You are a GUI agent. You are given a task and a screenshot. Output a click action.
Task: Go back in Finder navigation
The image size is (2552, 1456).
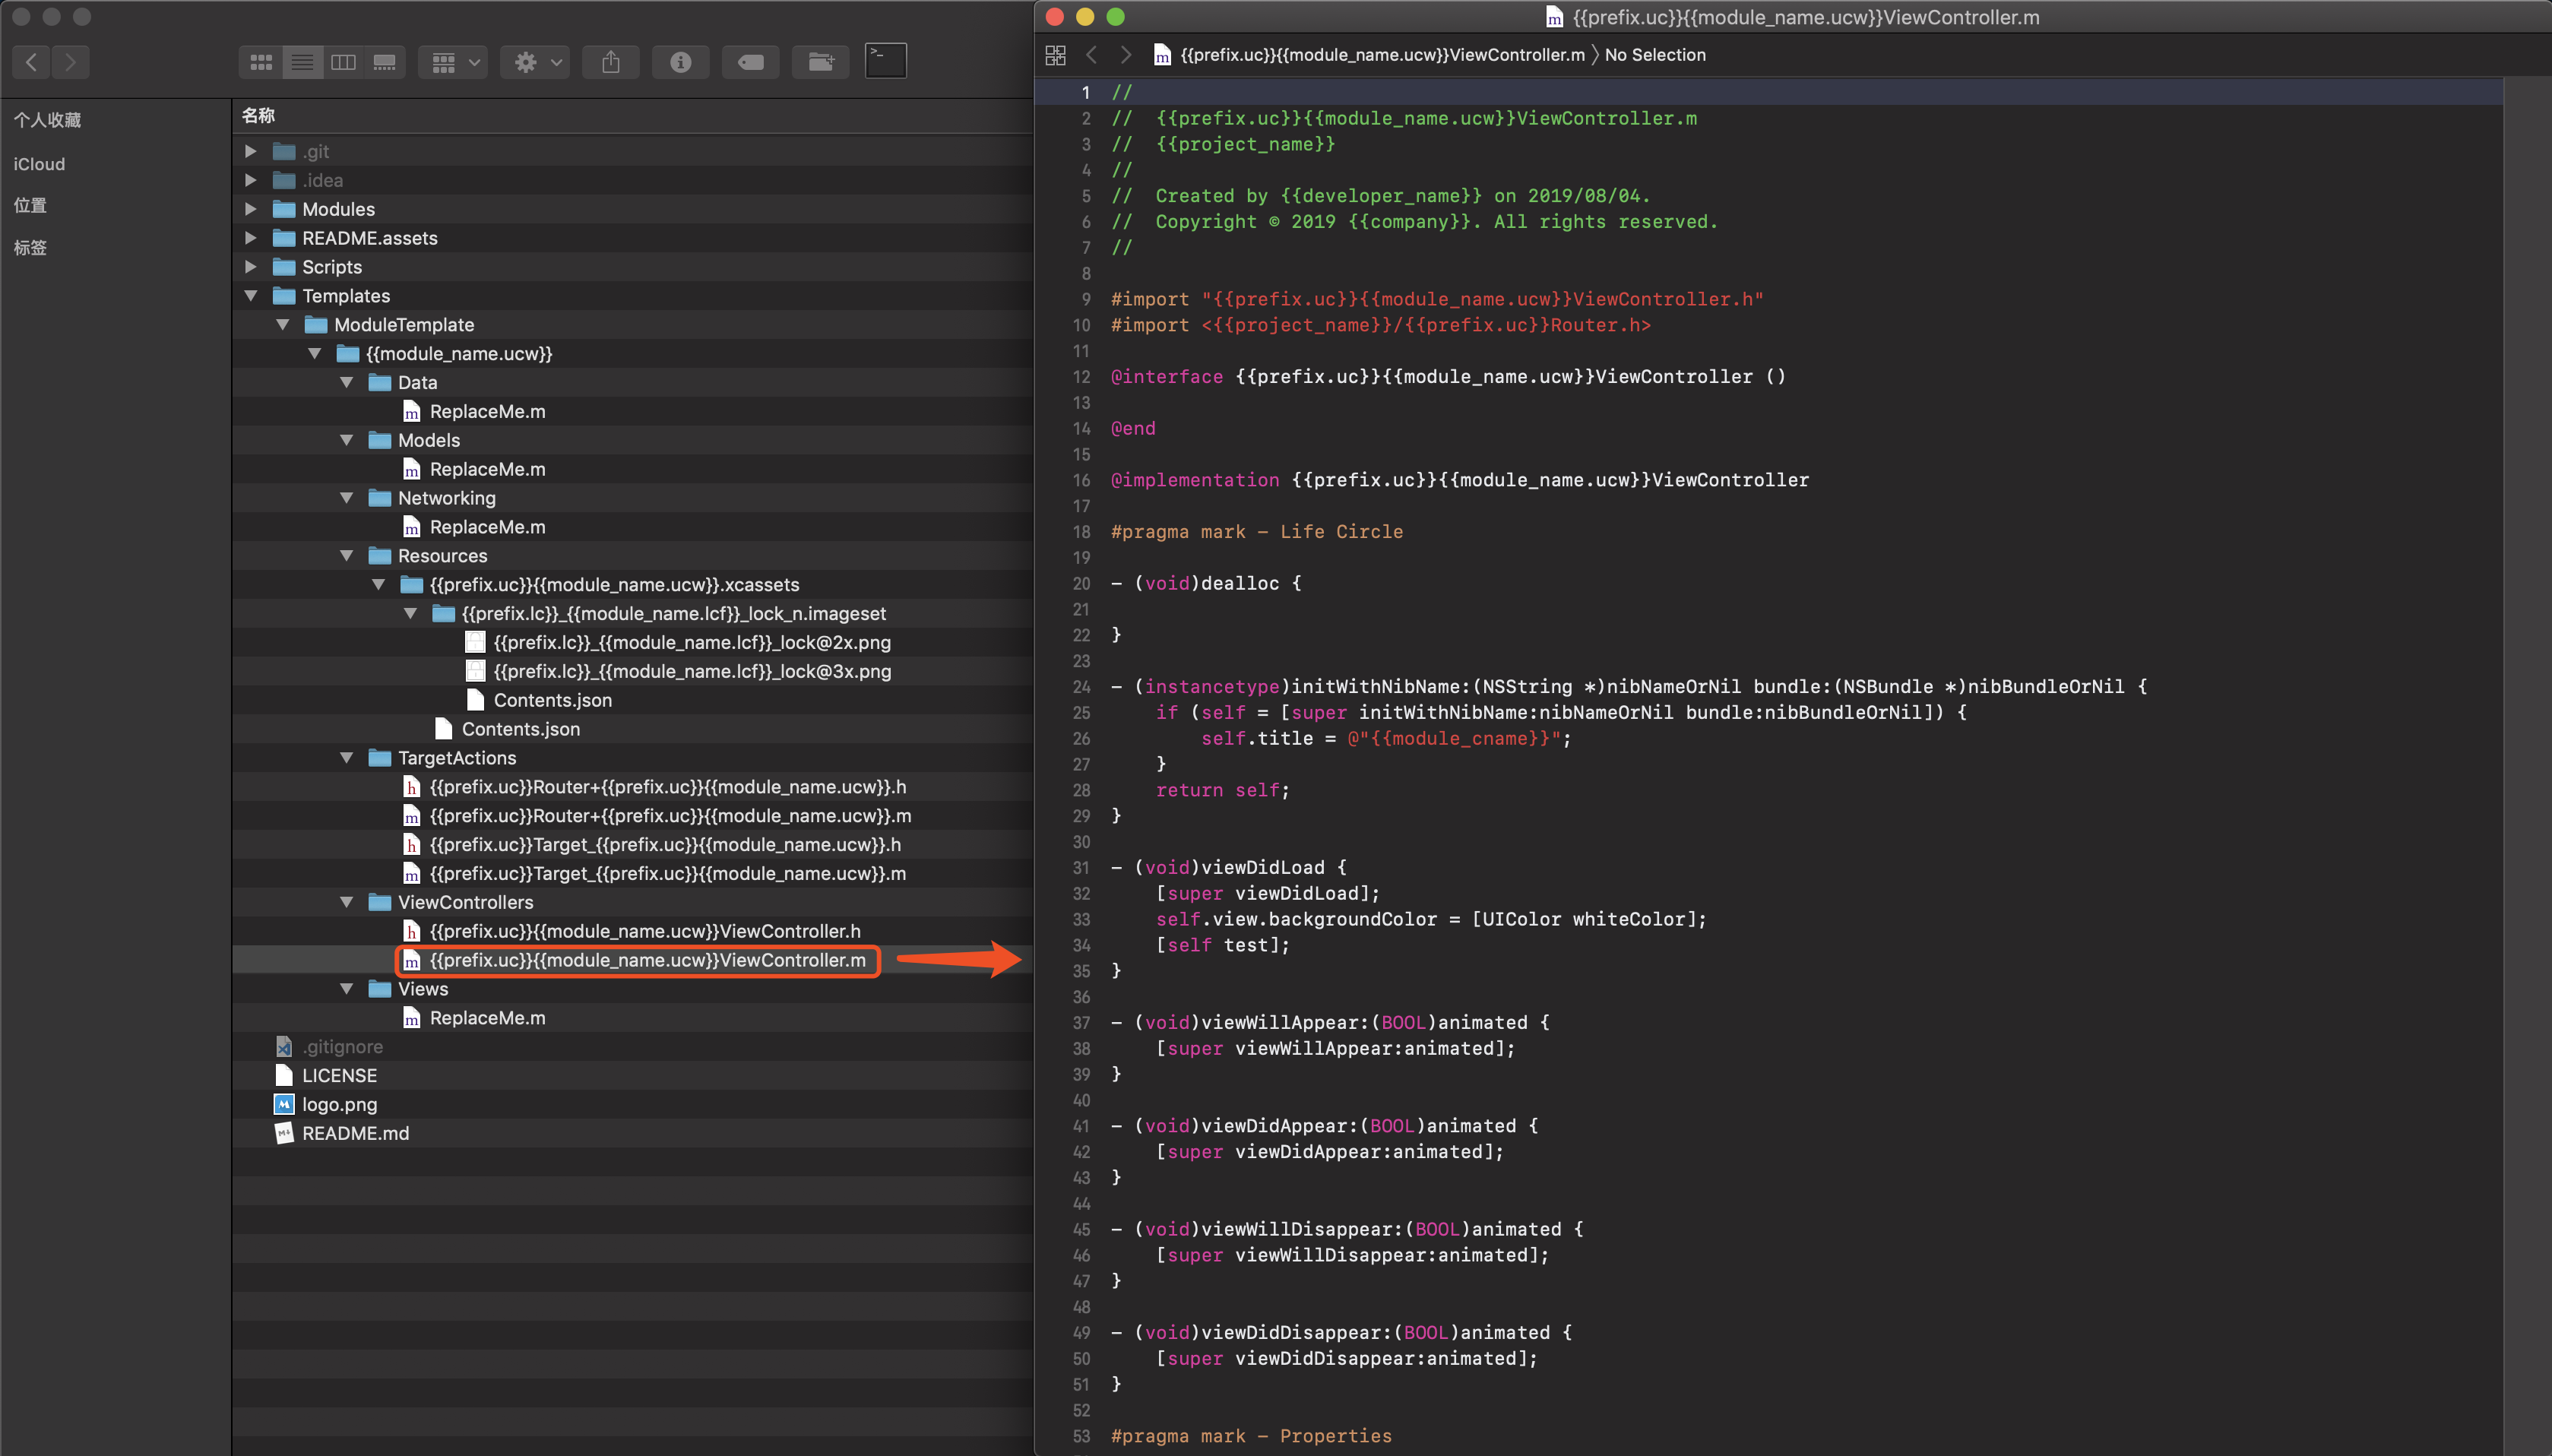coord(32,62)
